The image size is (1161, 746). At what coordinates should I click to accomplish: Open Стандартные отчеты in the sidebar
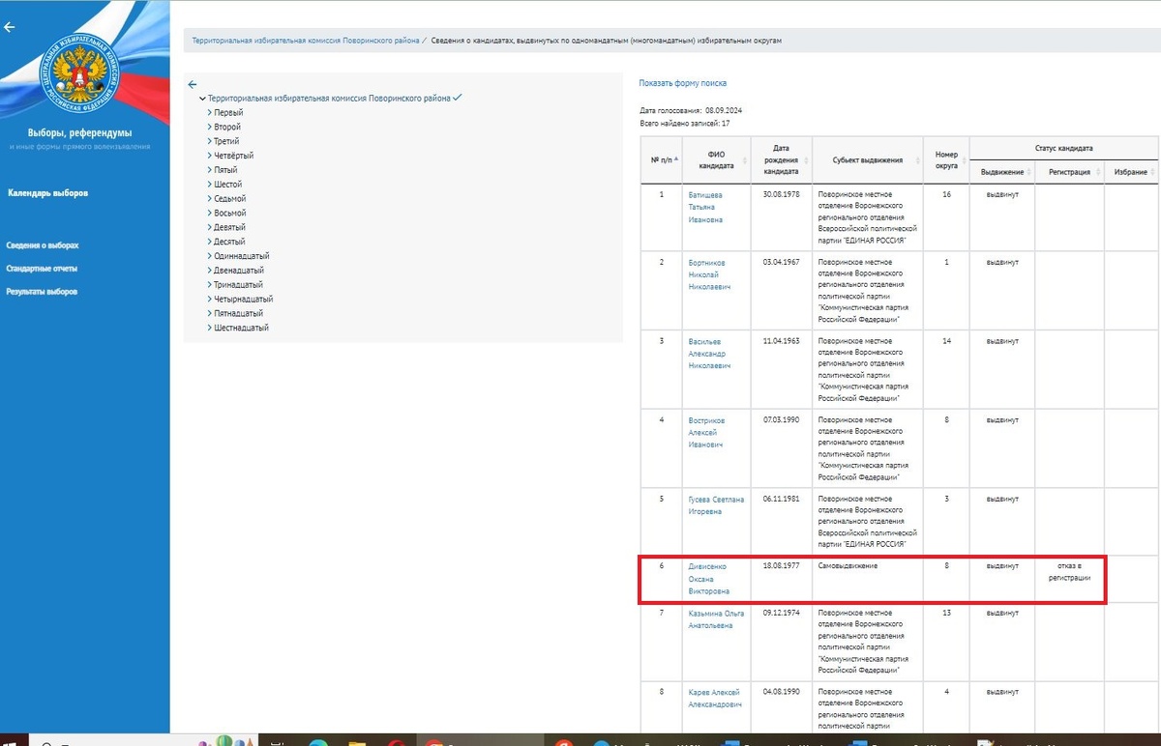click(42, 269)
